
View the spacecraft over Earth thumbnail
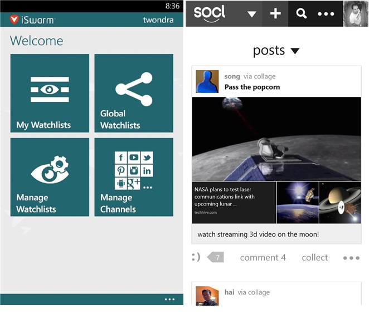298,202
